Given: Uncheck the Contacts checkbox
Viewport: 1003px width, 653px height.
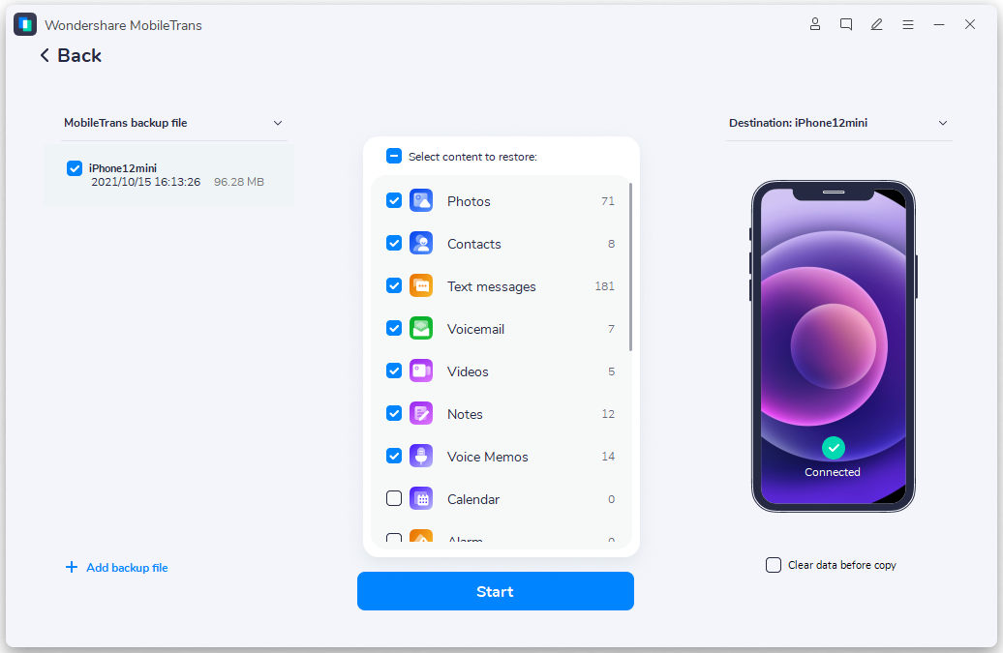Looking at the screenshot, I should (394, 244).
